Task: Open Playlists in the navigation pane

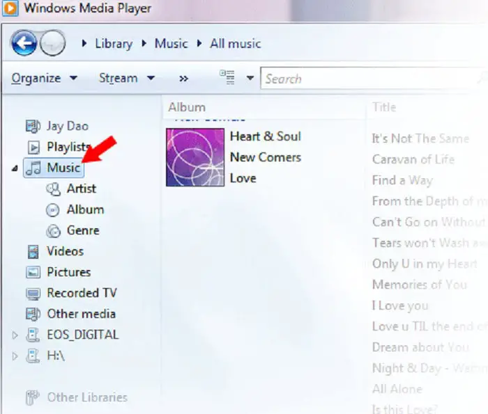Action: coord(69,147)
